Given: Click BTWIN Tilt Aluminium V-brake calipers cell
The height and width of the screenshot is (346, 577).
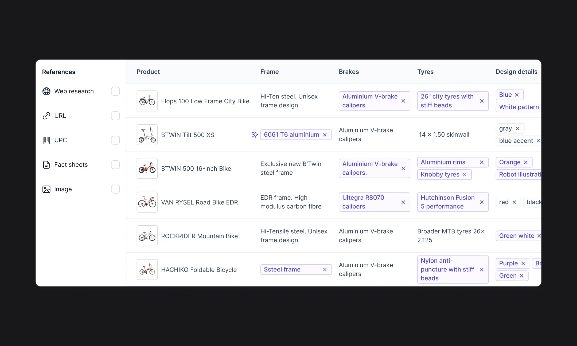Looking at the screenshot, I should click(366, 135).
